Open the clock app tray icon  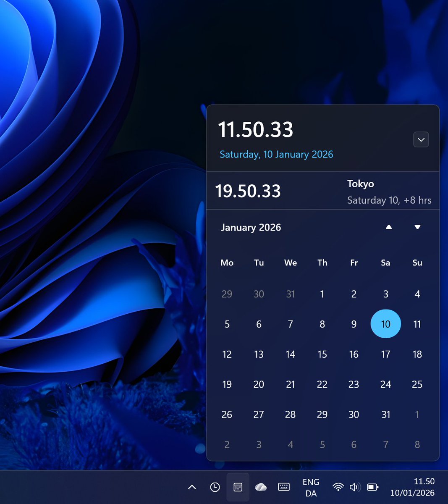215,487
